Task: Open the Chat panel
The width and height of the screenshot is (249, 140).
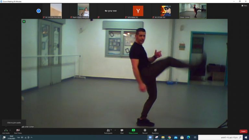Action: 122,131
